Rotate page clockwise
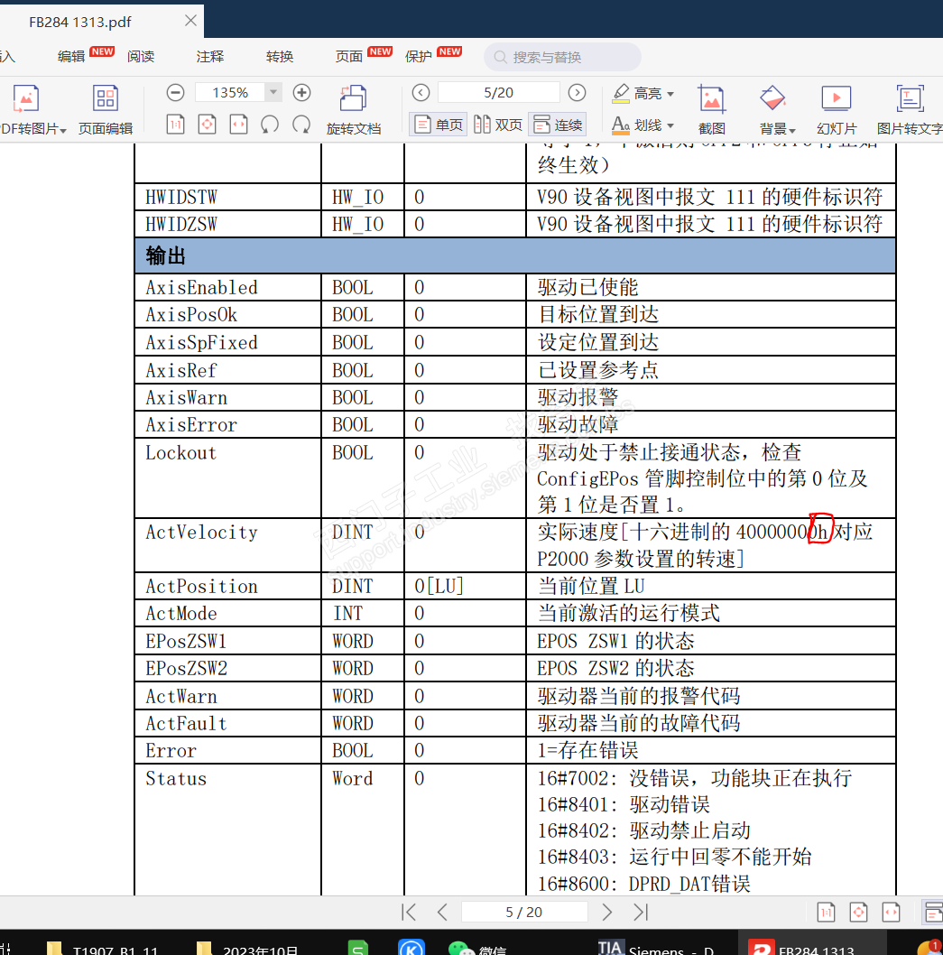Viewport: 943px width, 955px height. tap(301, 125)
